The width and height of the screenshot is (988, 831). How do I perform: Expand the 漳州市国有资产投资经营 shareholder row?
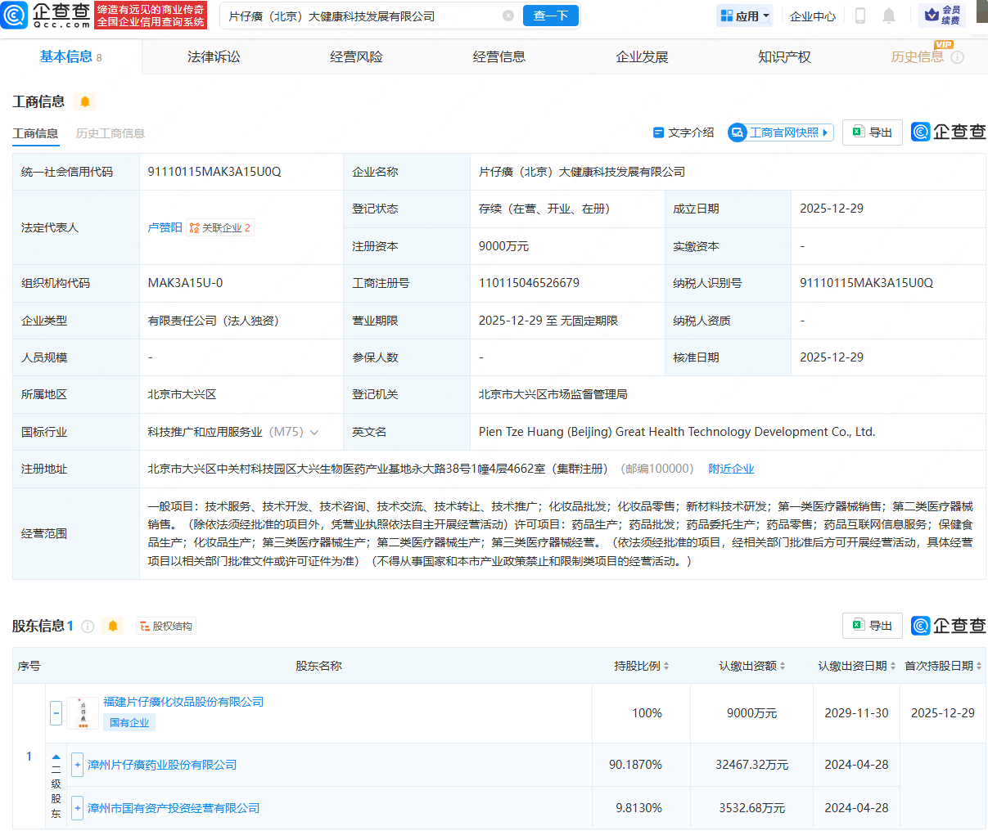pos(78,808)
